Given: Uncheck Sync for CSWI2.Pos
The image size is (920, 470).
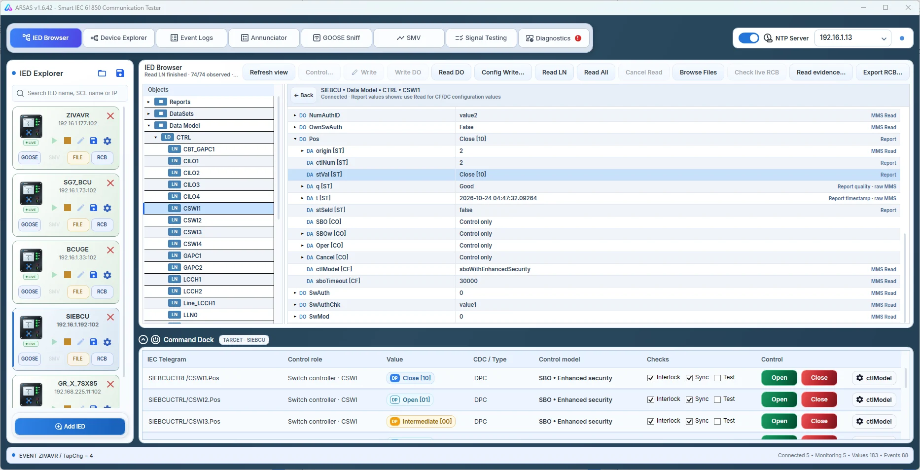Looking at the screenshot, I should tap(689, 400).
